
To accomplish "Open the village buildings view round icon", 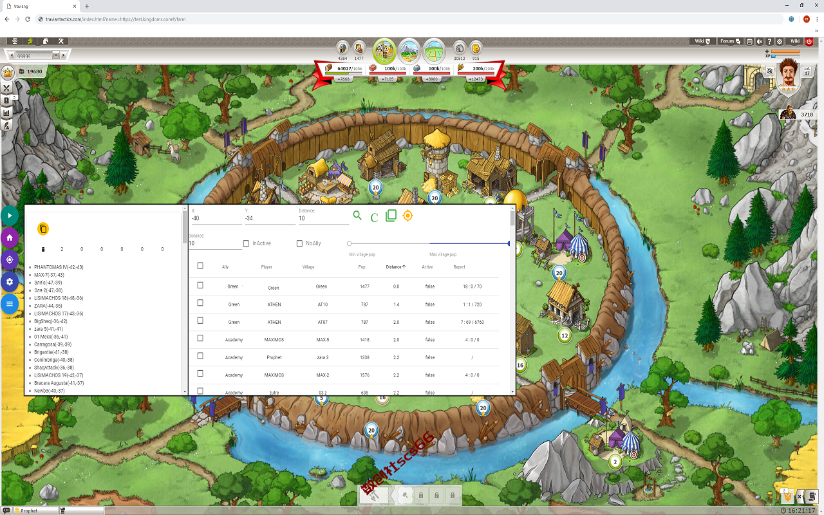I will [385, 50].
